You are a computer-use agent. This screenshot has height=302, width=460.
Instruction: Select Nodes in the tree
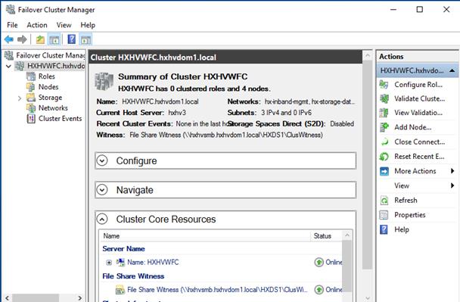tap(48, 87)
